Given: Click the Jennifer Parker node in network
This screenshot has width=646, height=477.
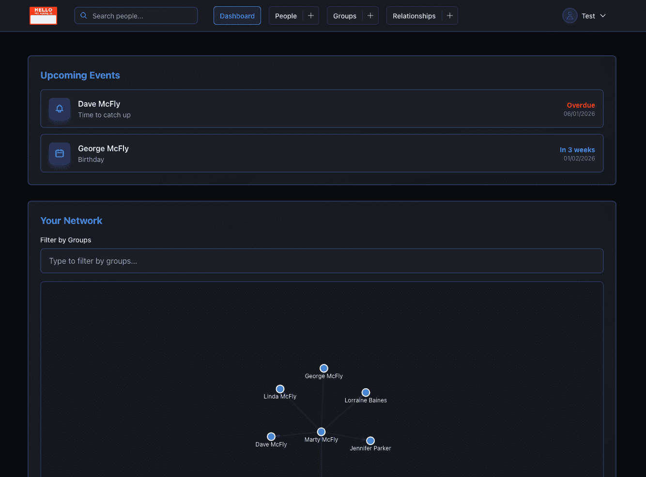Looking at the screenshot, I should [x=370, y=441].
